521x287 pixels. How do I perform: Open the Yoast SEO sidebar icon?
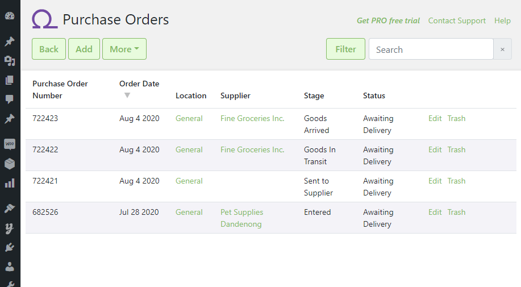click(10, 228)
